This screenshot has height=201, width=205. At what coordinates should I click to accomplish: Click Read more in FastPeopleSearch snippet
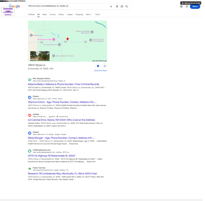[91, 162]
